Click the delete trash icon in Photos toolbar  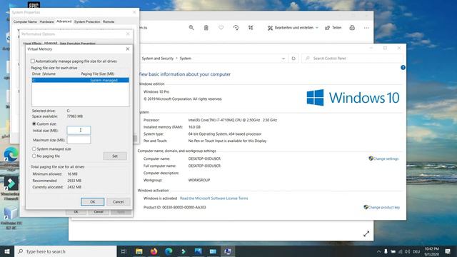tap(206, 28)
